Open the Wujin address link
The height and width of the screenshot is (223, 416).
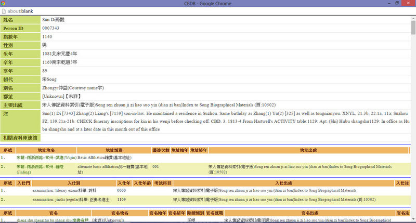[x=46, y=158]
